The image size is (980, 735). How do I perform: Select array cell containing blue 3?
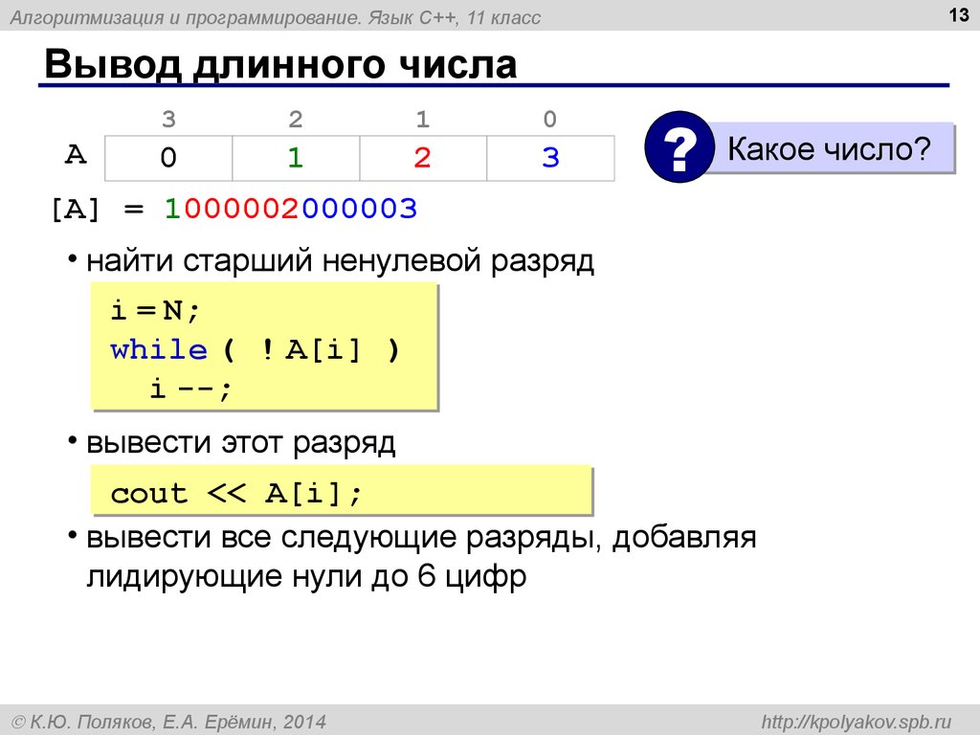(x=550, y=158)
